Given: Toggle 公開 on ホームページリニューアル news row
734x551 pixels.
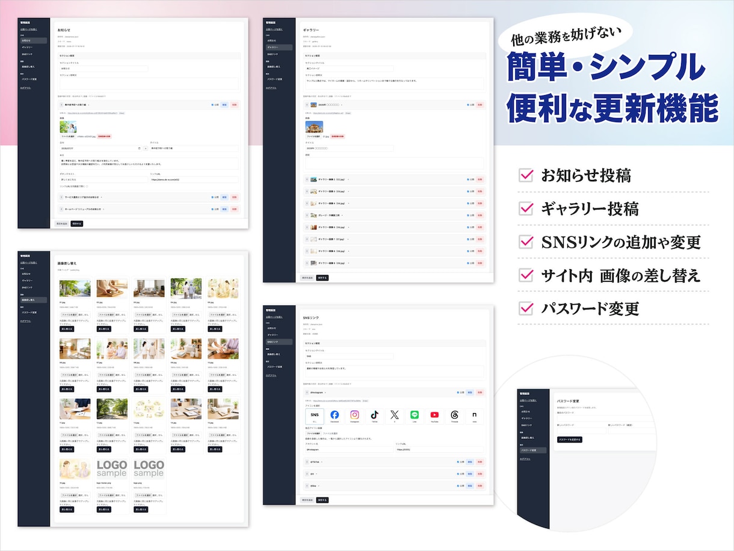Looking at the screenshot, I should click(213, 210).
